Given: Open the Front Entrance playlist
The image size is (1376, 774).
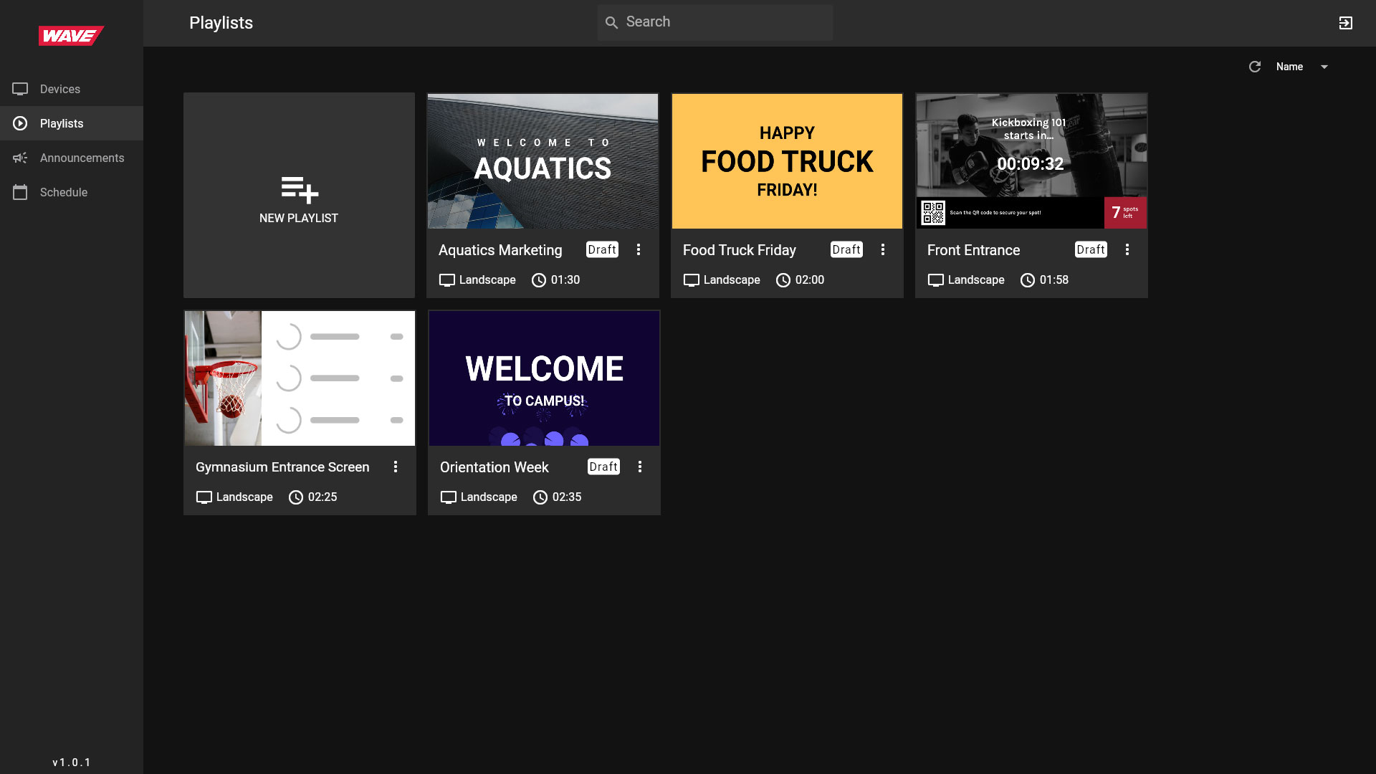Looking at the screenshot, I should pos(1031,161).
